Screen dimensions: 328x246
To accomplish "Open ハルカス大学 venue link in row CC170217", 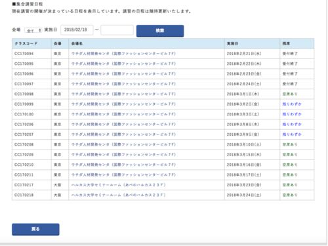I will click(119, 185).
